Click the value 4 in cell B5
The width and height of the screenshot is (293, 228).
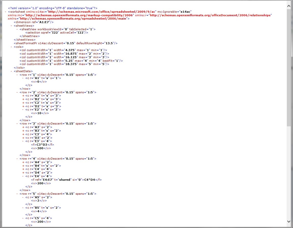click(39, 211)
